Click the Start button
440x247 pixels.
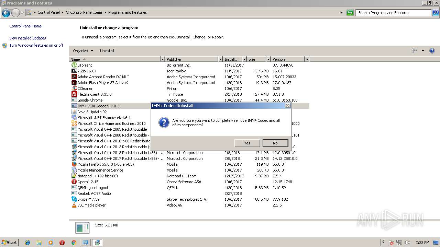tap(10, 243)
